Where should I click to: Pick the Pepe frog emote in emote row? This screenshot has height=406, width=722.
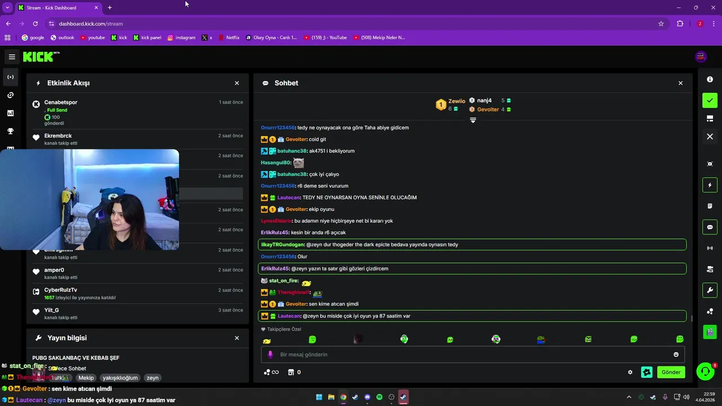(x=541, y=339)
